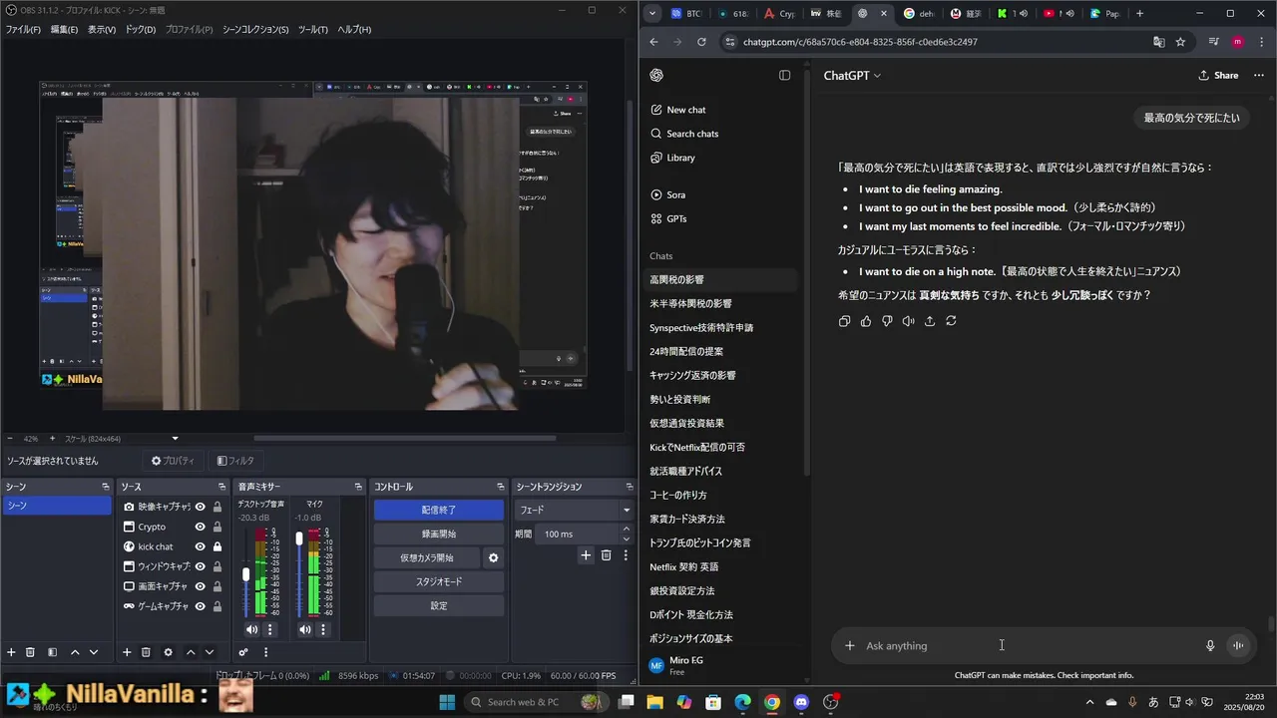This screenshot has width=1277, height=718.
Task: Add a scene transition with plus
Action: pyautogui.click(x=586, y=555)
